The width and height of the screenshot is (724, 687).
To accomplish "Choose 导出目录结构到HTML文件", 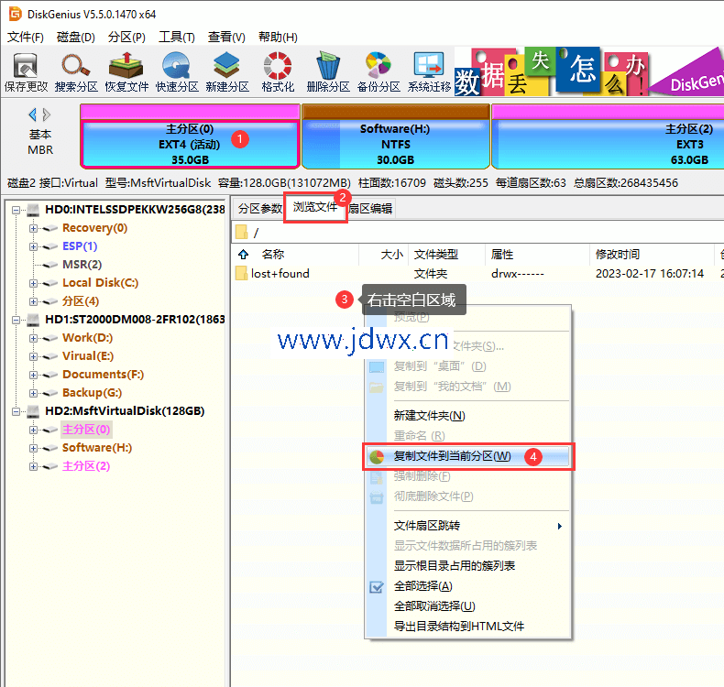I will [x=467, y=627].
